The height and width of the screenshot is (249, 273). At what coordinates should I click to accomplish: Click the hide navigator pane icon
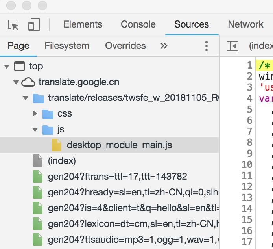(232, 46)
